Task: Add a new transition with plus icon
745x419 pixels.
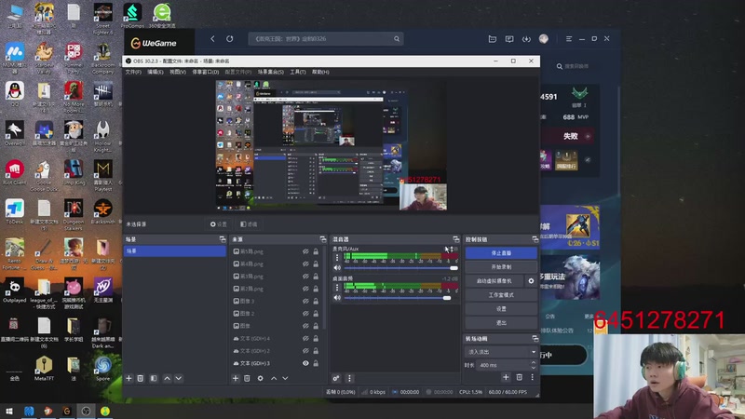Action: coord(506,377)
